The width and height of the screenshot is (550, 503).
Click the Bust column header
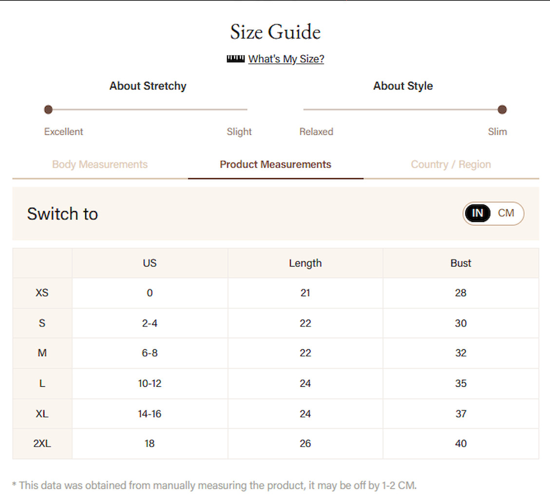460,263
